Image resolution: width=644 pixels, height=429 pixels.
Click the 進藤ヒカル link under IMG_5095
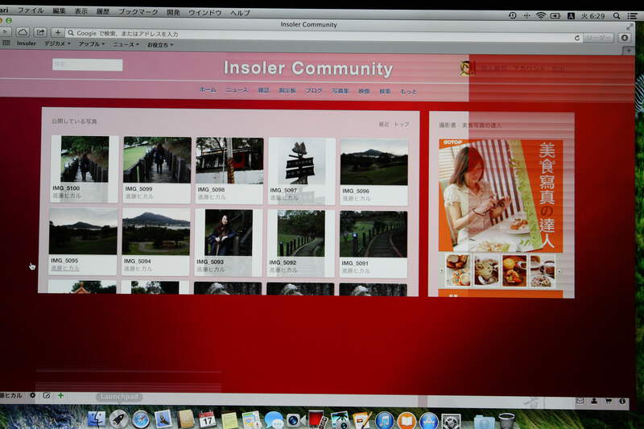click(65, 268)
